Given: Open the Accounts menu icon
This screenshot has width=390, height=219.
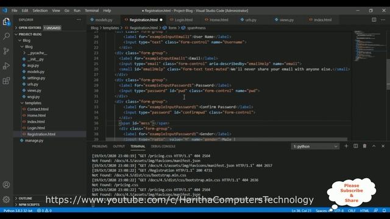Looking at the screenshot, I should tap(6, 185).
